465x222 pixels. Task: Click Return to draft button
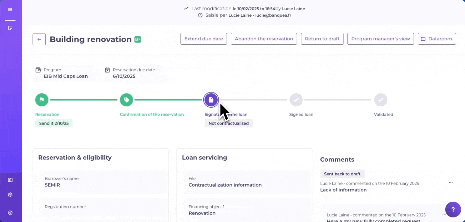click(x=322, y=39)
